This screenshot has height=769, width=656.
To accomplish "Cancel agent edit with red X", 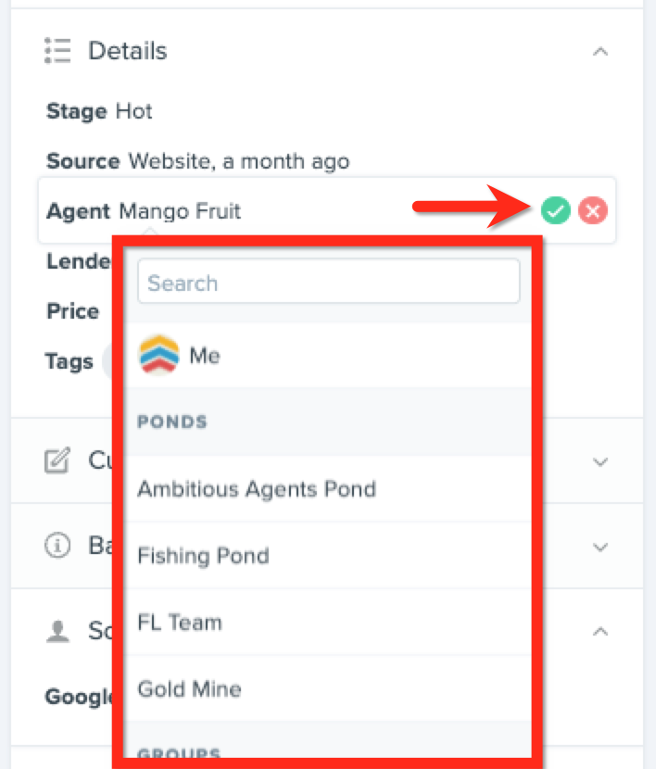I will [x=592, y=210].
